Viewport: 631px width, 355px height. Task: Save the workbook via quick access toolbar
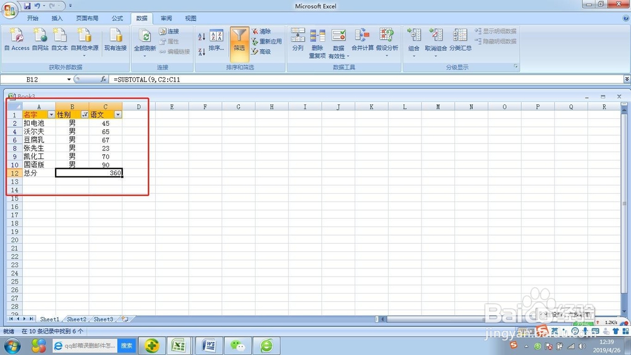(x=27, y=6)
